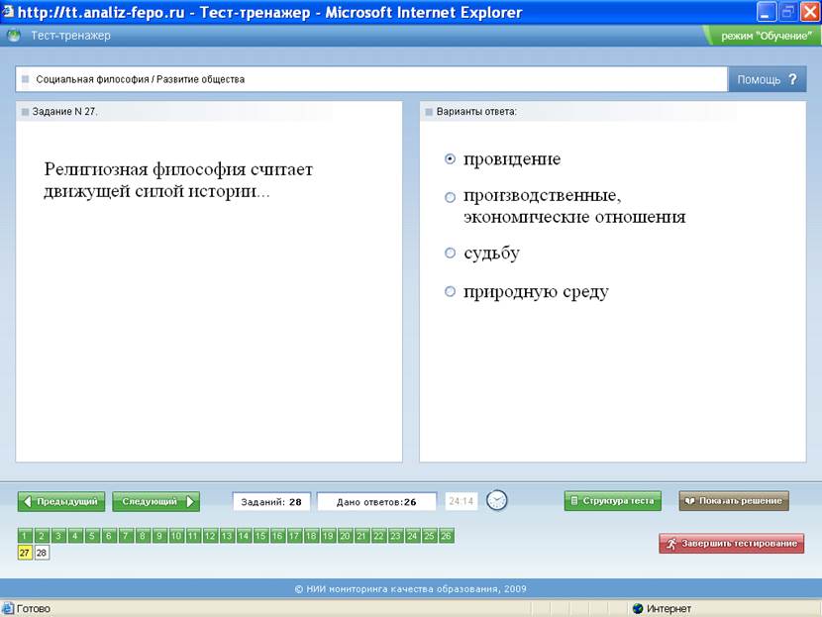Jump to question 4

(x=75, y=536)
